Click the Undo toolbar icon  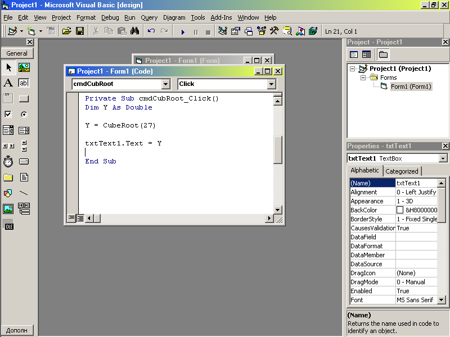tap(151, 31)
